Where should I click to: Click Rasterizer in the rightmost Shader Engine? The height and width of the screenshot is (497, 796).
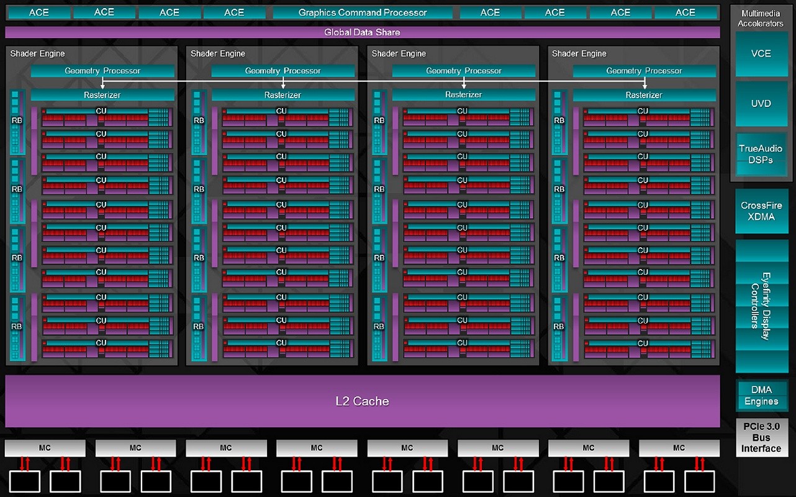[x=644, y=95]
